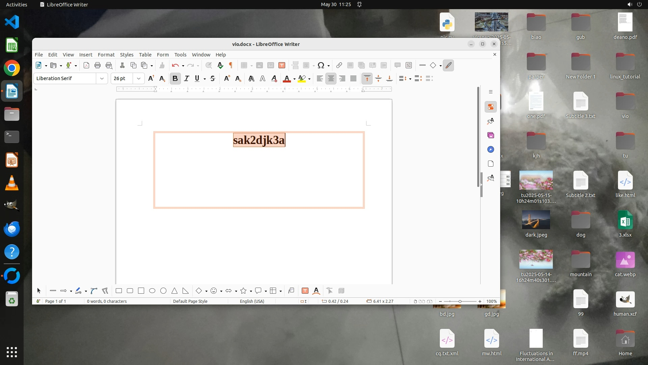The width and height of the screenshot is (648, 365).
Task: Open the font size dropdown arrow
Action: (138, 78)
